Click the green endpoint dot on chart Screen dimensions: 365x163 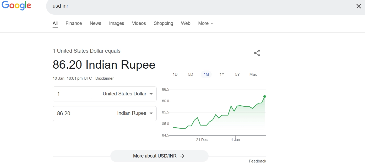[265, 96]
